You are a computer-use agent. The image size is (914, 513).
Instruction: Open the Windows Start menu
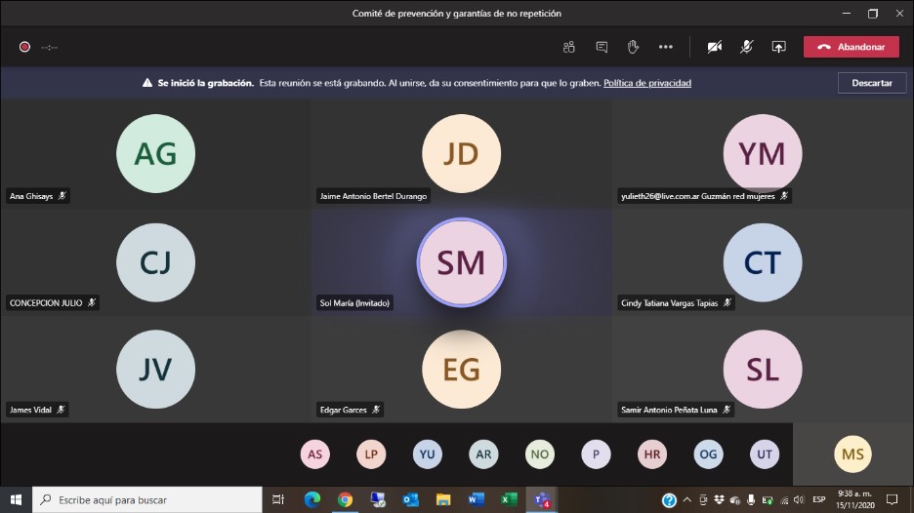[16, 499]
